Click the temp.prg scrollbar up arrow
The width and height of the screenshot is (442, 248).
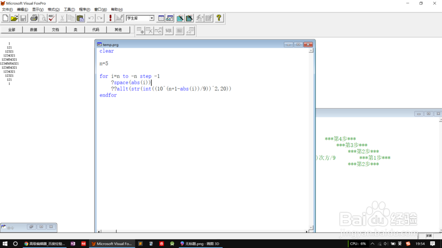311,51
